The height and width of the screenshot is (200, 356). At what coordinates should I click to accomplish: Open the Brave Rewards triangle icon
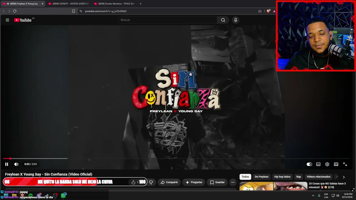click(274, 11)
